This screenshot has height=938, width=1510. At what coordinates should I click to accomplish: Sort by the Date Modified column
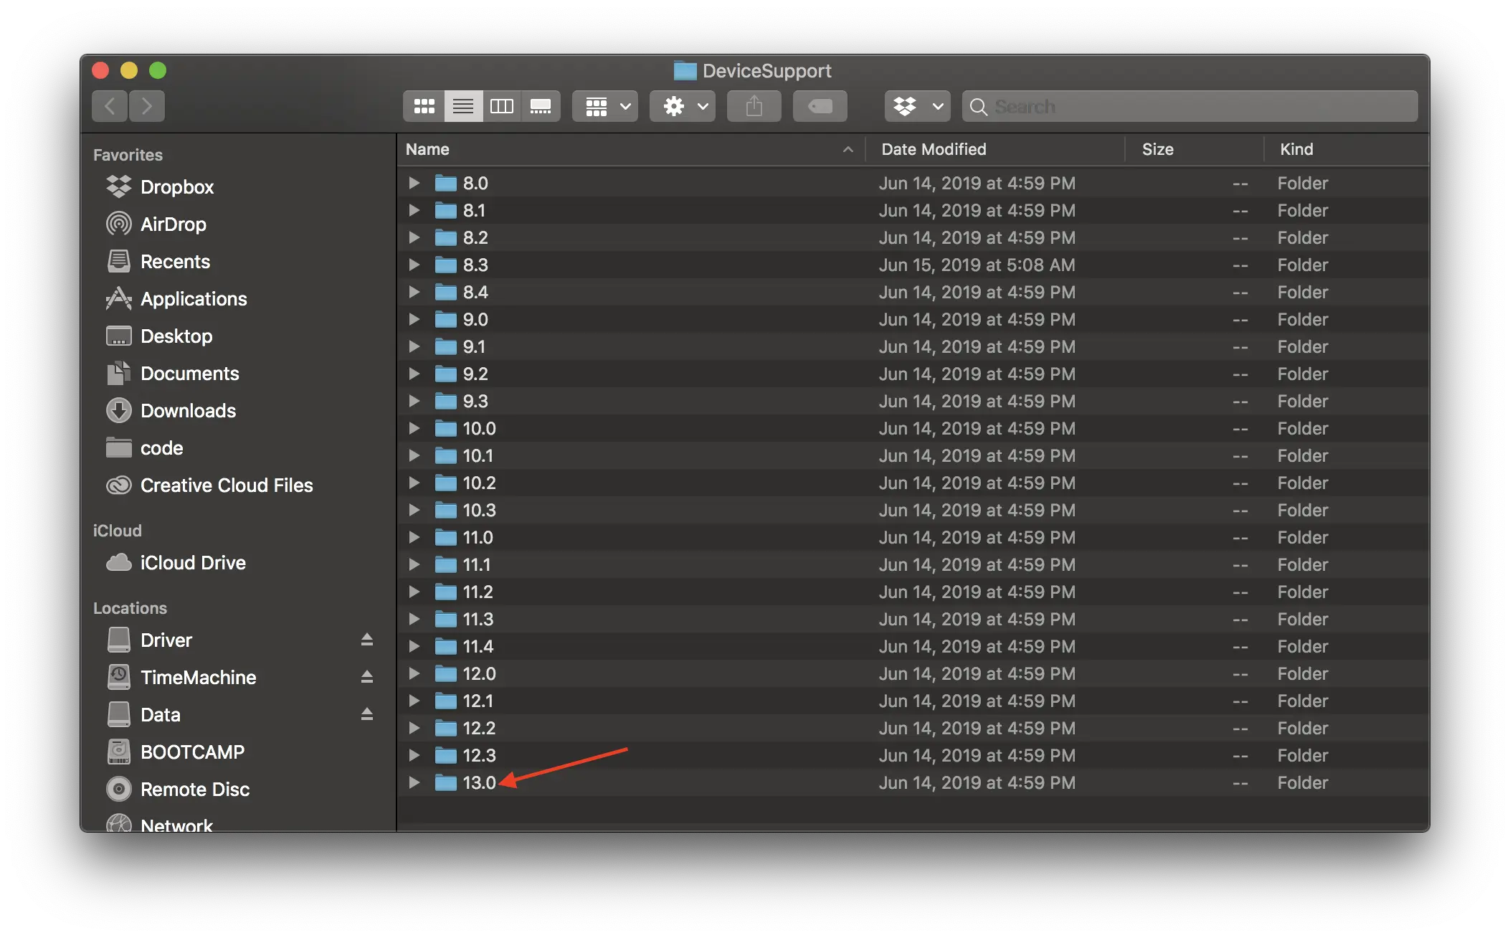tap(934, 149)
